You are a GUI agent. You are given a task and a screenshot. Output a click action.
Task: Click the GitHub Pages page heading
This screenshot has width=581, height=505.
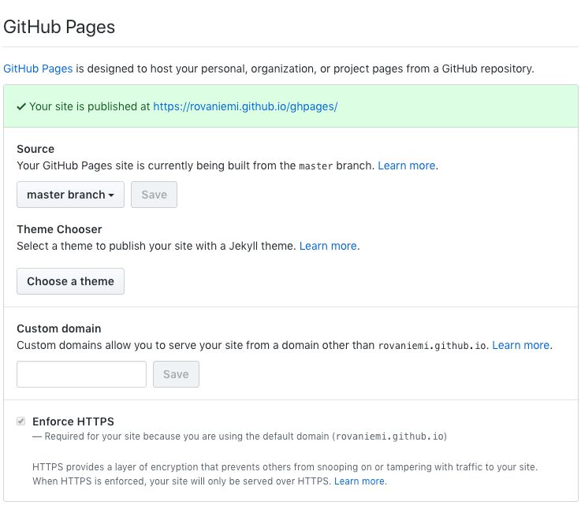pyautogui.click(x=59, y=27)
